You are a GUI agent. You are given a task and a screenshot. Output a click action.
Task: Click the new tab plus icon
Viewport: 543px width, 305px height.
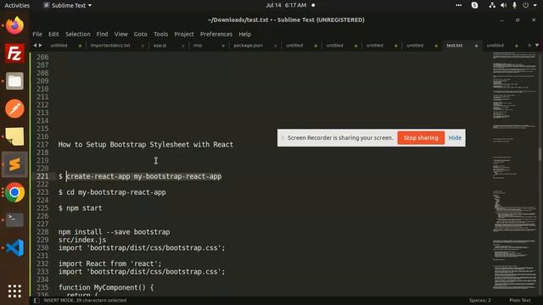[x=529, y=45]
